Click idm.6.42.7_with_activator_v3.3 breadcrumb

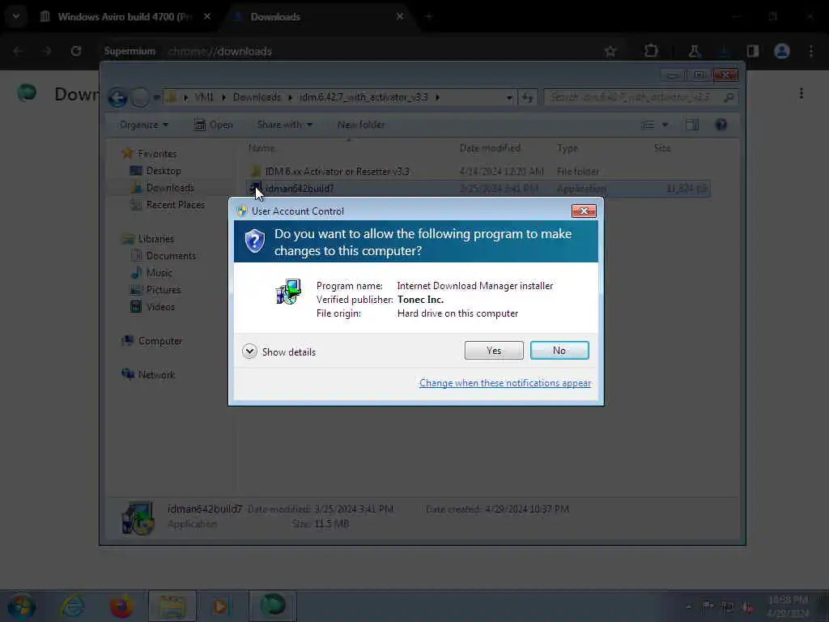[x=363, y=97]
